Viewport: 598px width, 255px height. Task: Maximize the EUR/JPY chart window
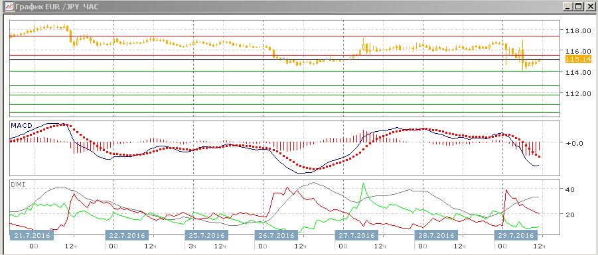[x=578, y=7]
